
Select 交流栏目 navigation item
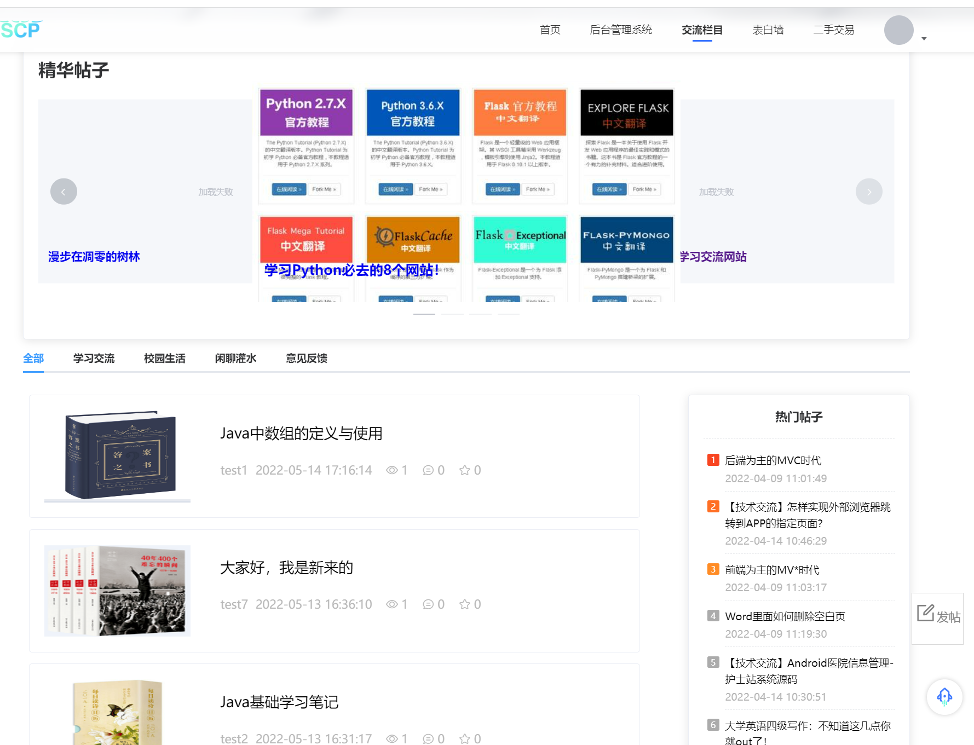pos(702,30)
